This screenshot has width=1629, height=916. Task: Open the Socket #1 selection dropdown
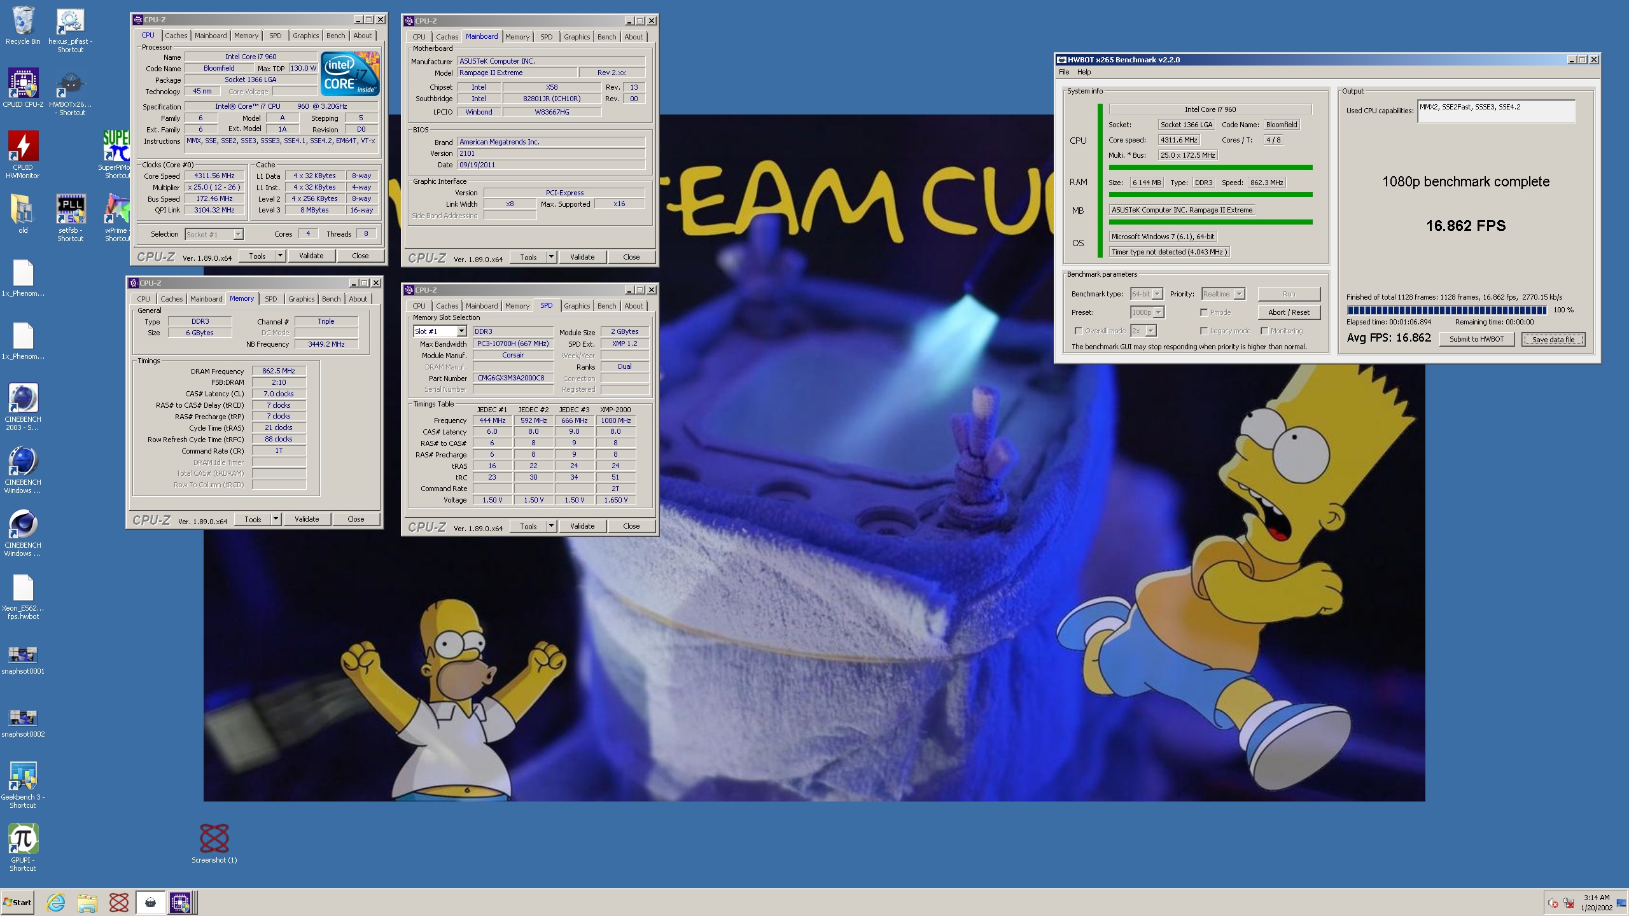tap(214, 234)
